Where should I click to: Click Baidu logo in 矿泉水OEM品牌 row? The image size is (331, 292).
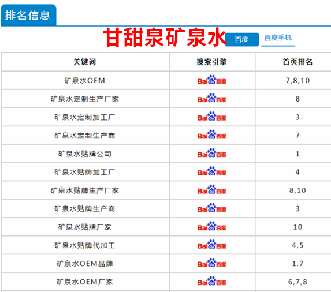212,263
